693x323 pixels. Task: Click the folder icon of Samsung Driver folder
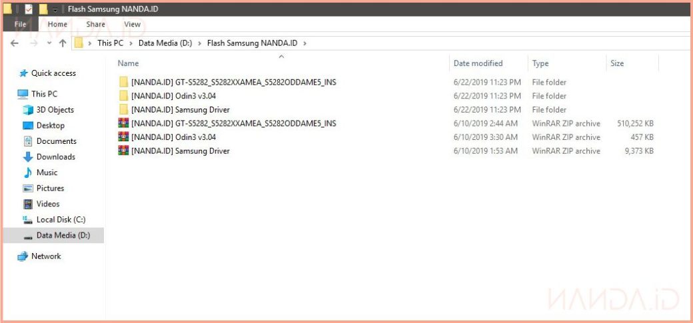[x=123, y=110]
